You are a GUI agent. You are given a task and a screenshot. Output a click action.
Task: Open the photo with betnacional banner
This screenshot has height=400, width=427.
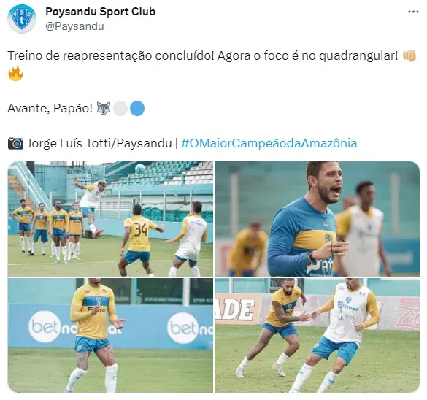pos(110,335)
